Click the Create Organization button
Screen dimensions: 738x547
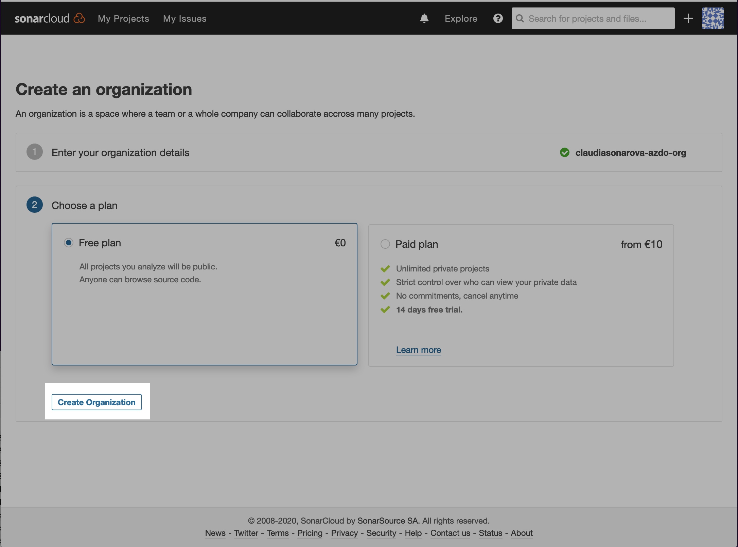pos(96,402)
